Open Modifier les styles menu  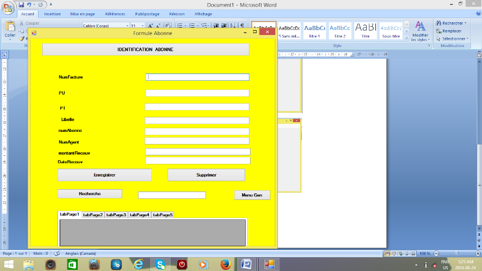(420, 31)
